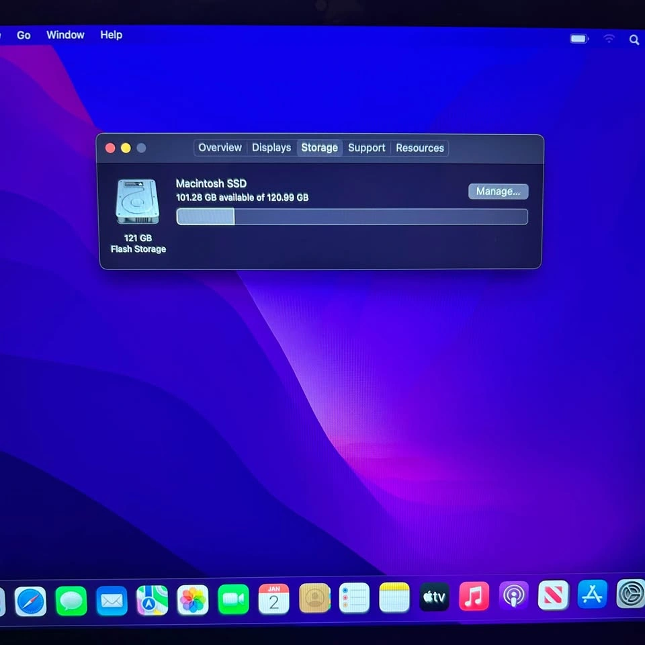Click the 121 GB Flash Storage label
This screenshot has height=645, width=645.
[138, 243]
